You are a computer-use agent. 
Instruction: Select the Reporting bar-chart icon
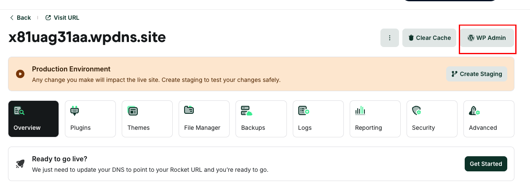[x=360, y=111]
